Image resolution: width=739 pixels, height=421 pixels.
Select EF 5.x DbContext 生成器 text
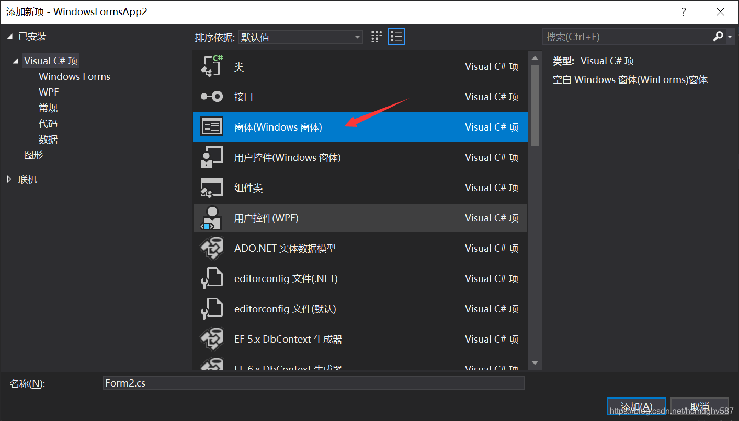point(288,339)
